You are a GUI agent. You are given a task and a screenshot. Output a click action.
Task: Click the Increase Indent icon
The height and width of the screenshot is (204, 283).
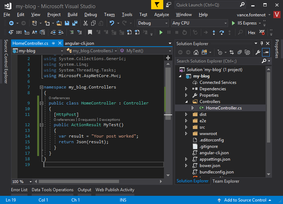pyautogui.click(x=61, y=32)
